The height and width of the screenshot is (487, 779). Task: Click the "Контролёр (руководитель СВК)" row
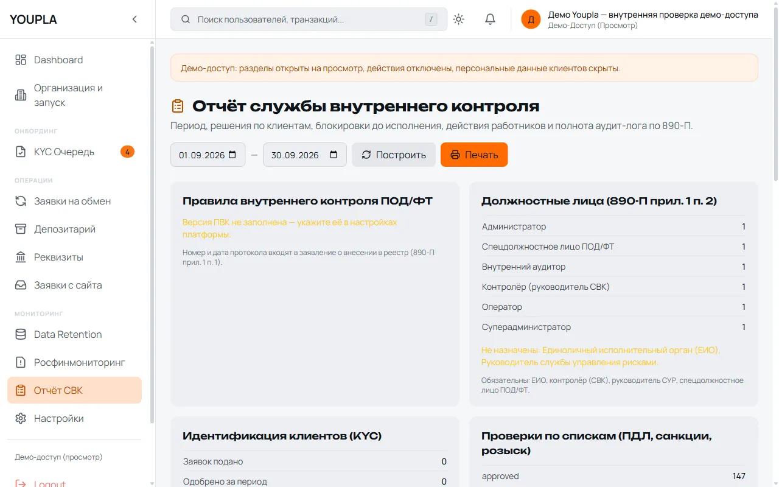pyautogui.click(x=613, y=287)
